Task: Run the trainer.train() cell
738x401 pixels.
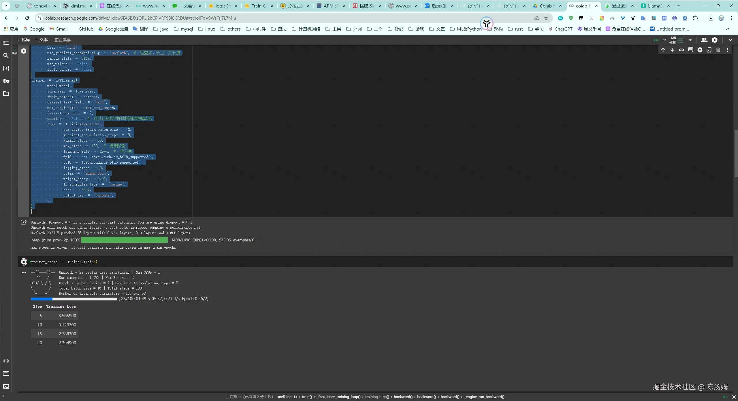Action: pyautogui.click(x=24, y=262)
